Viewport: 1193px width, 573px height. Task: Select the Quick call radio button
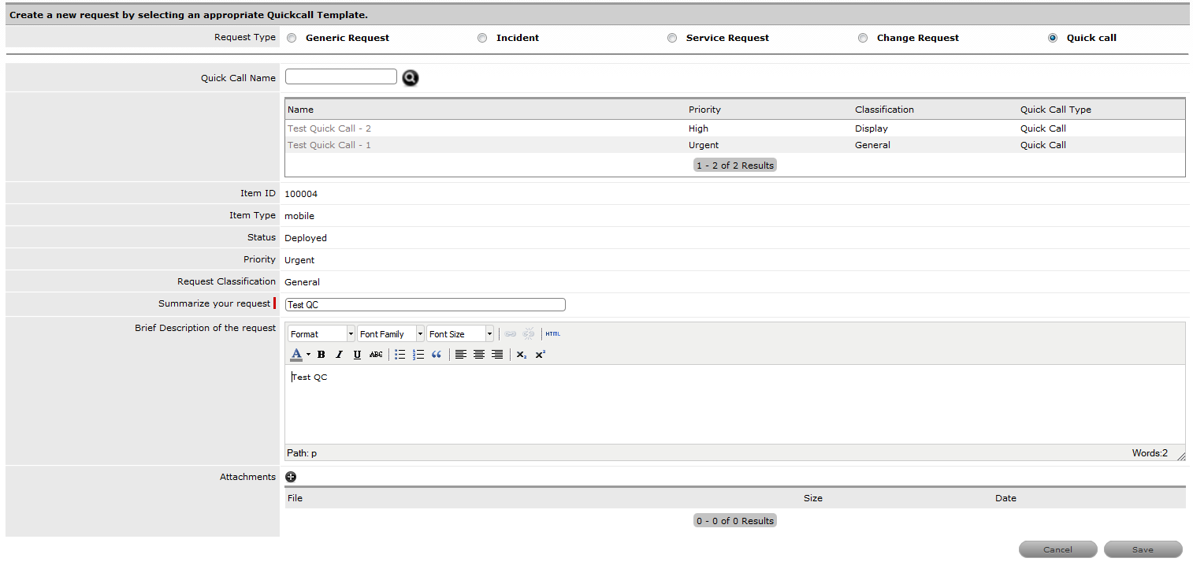click(x=1053, y=38)
